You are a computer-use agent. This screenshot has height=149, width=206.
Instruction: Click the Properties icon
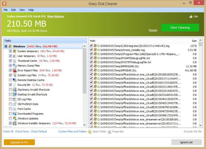[109, 132]
